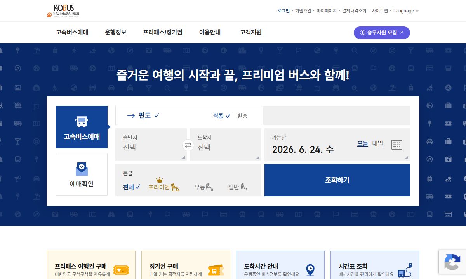
Task: Click the reCAPTCHA badge
Action: (452, 262)
